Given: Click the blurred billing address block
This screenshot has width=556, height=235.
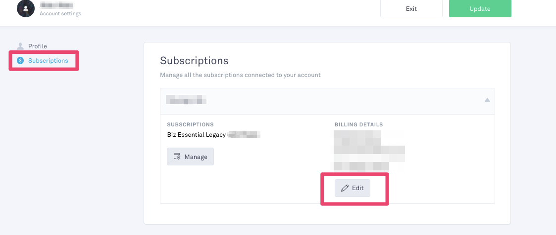Looking at the screenshot, I should coord(369,151).
